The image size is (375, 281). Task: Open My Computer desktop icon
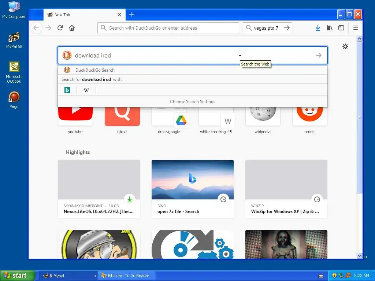14,10
